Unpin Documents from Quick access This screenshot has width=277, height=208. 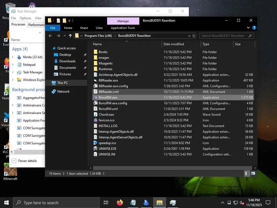85,68
